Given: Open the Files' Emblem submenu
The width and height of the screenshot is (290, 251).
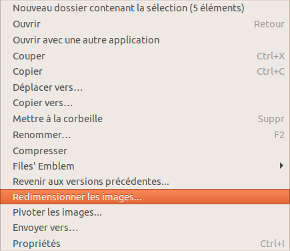Looking at the screenshot, I should coord(145,166).
